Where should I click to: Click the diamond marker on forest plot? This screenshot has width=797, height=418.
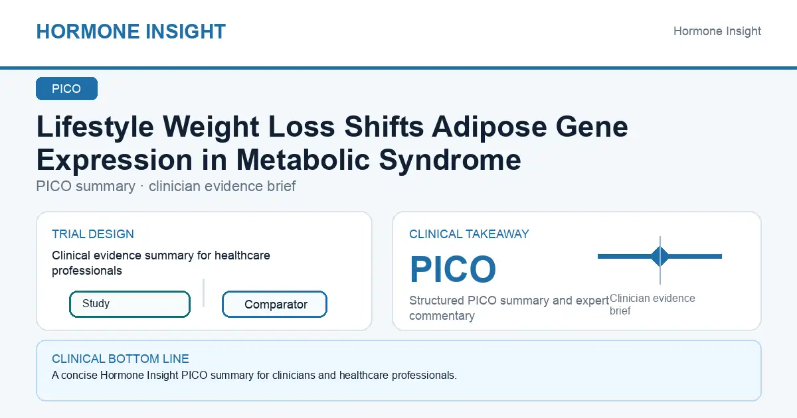pyautogui.click(x=660, y=256)
